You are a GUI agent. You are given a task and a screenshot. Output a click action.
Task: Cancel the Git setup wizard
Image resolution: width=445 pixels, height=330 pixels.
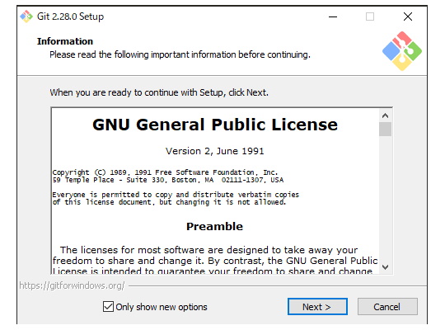(387, 306)
